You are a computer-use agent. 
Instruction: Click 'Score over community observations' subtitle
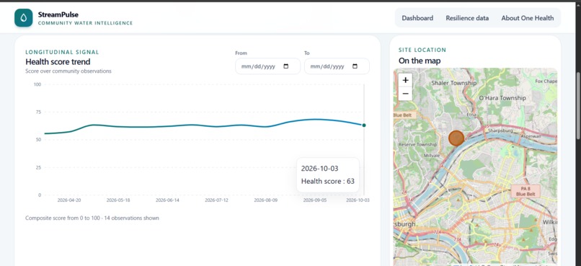tap(68, 71)
